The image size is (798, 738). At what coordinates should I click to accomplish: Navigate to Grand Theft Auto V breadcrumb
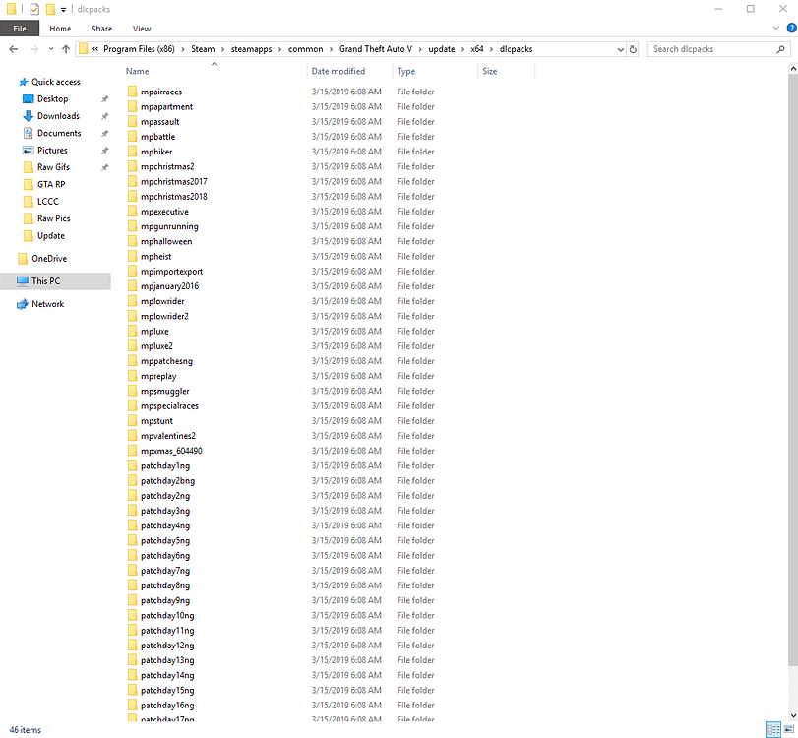coord(376,49)
